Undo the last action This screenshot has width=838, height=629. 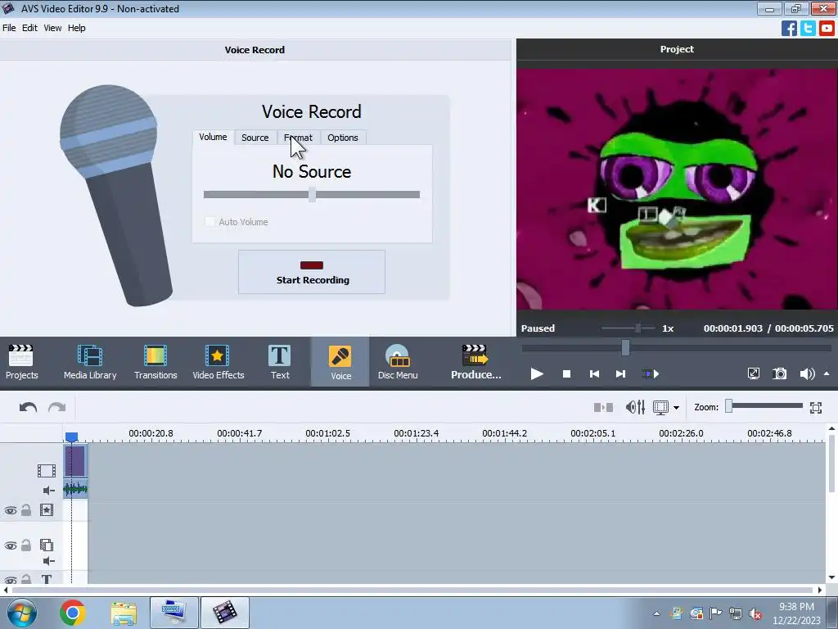click(x=28, y=408)
